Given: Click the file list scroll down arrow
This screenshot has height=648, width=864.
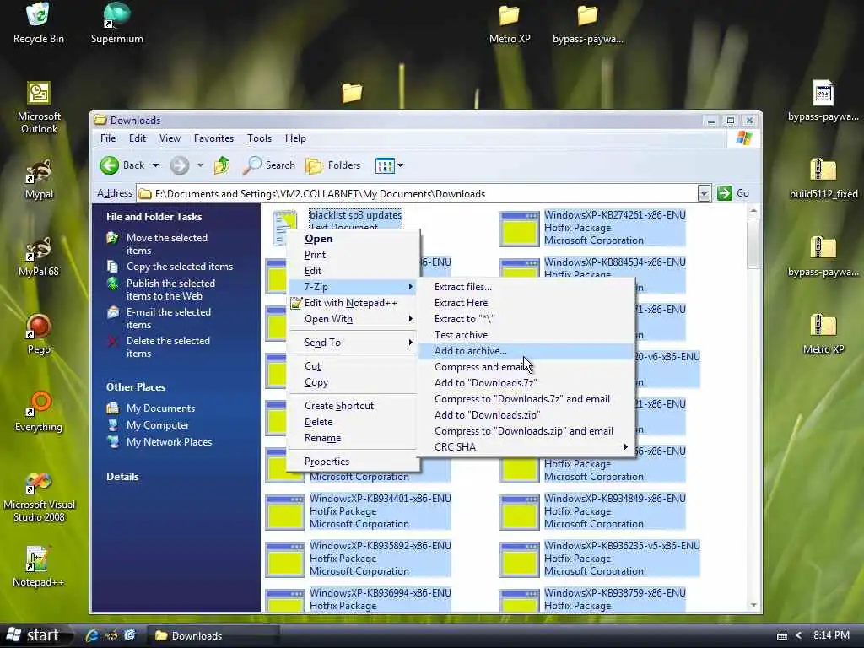Looking at the screenshot, I should (x=753, y=606).
